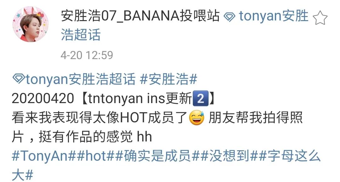Open the #确实是成员# hashtag
This screenshot has width=340, height=182.
[157, 156]
